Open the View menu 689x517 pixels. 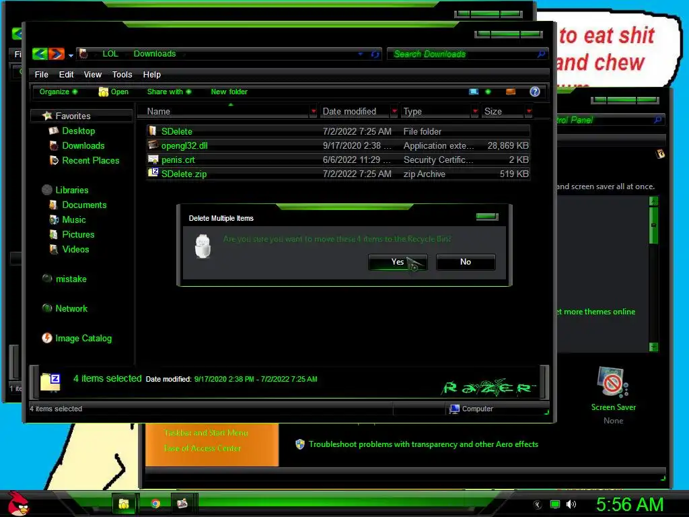[x=93, y=74]
